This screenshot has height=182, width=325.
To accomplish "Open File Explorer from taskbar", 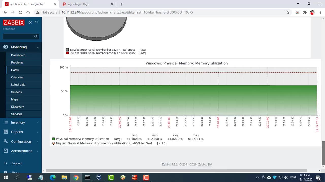I will [x=64, y=178].
